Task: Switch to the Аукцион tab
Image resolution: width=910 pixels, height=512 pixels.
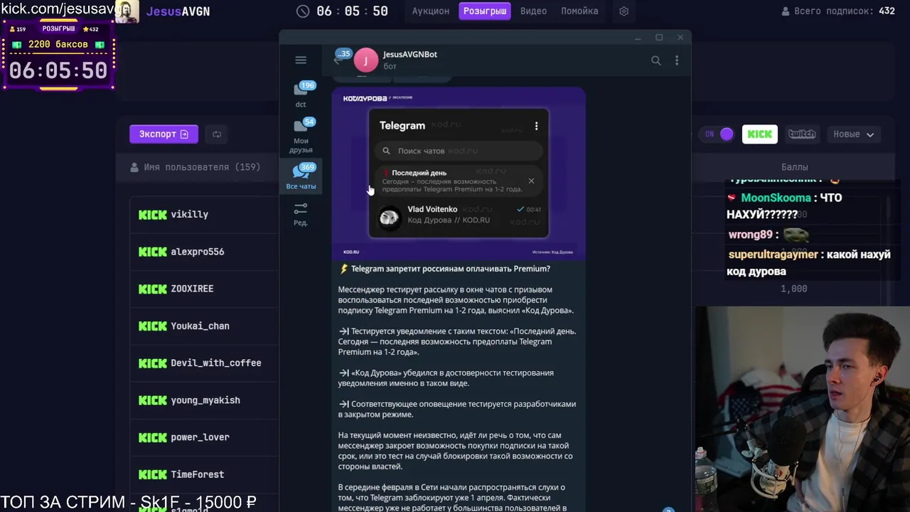Action: coord(431,11)
